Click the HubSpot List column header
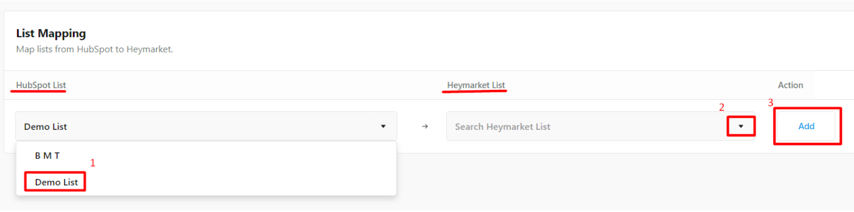The height and width of the screenshot is (212, 854). pos(41,85)
